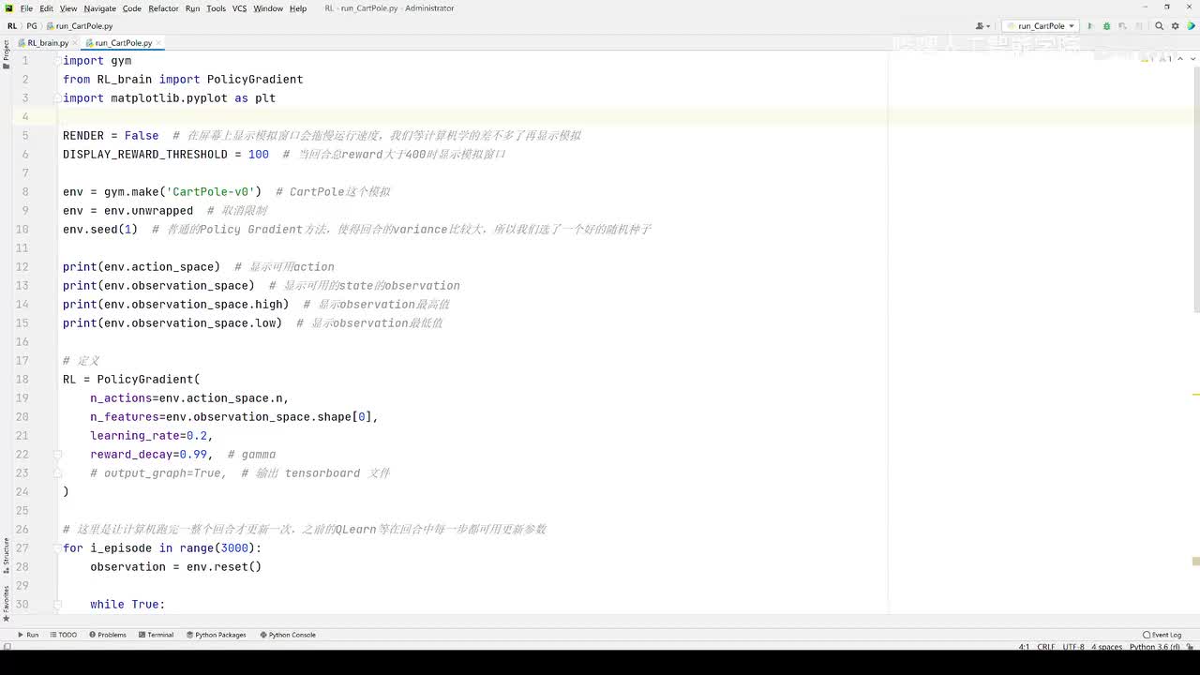Open the user account icon menu

(x=982, y=26)
